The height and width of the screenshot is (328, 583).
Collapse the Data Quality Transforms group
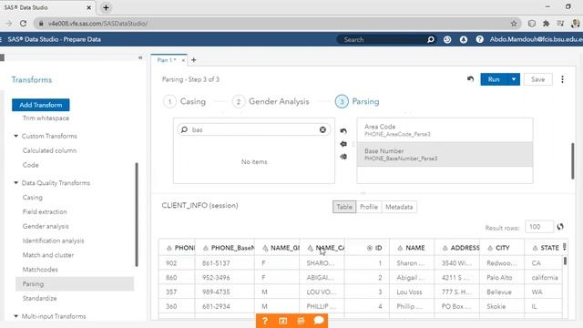(x=16, y=183)
